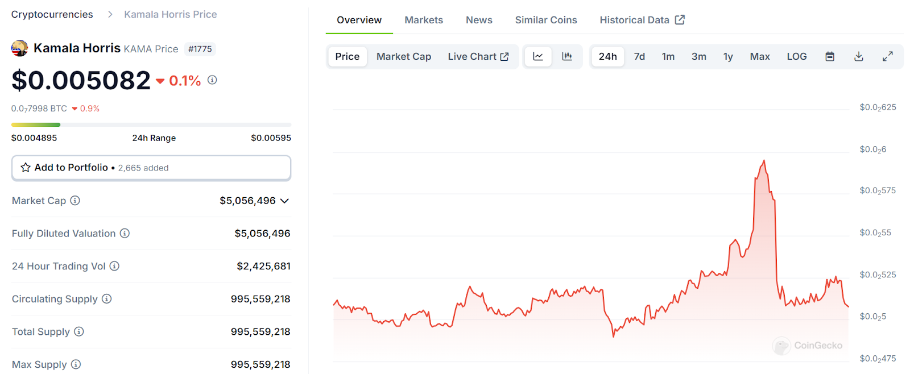Click the $0.0₂625 axis label
This screenshot has width=910, height=374.
pos(878,107)
